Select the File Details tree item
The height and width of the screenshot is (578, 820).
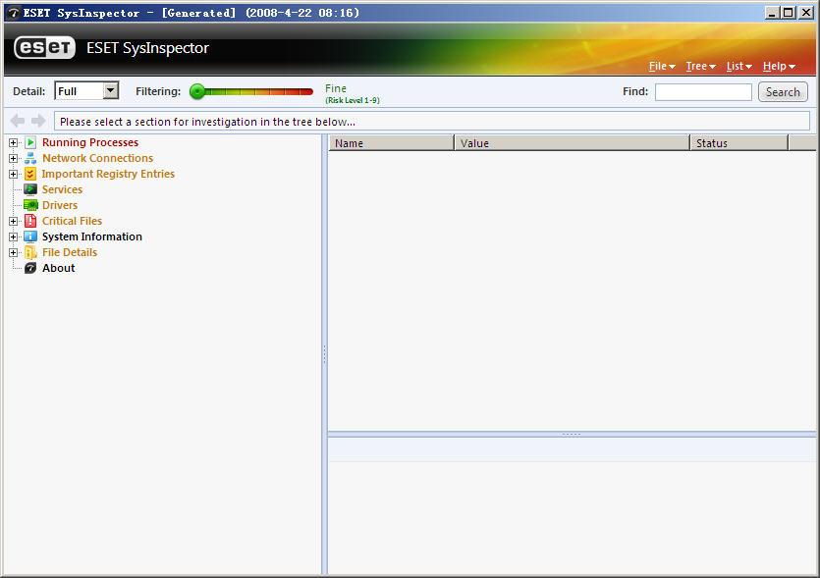(x=70, y=252)
